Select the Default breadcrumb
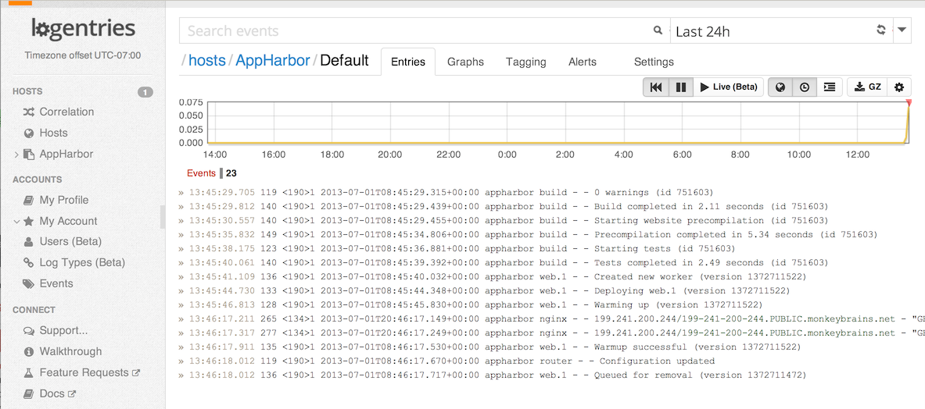The height and width of the screenshot is (409, 925). point(345,60)
